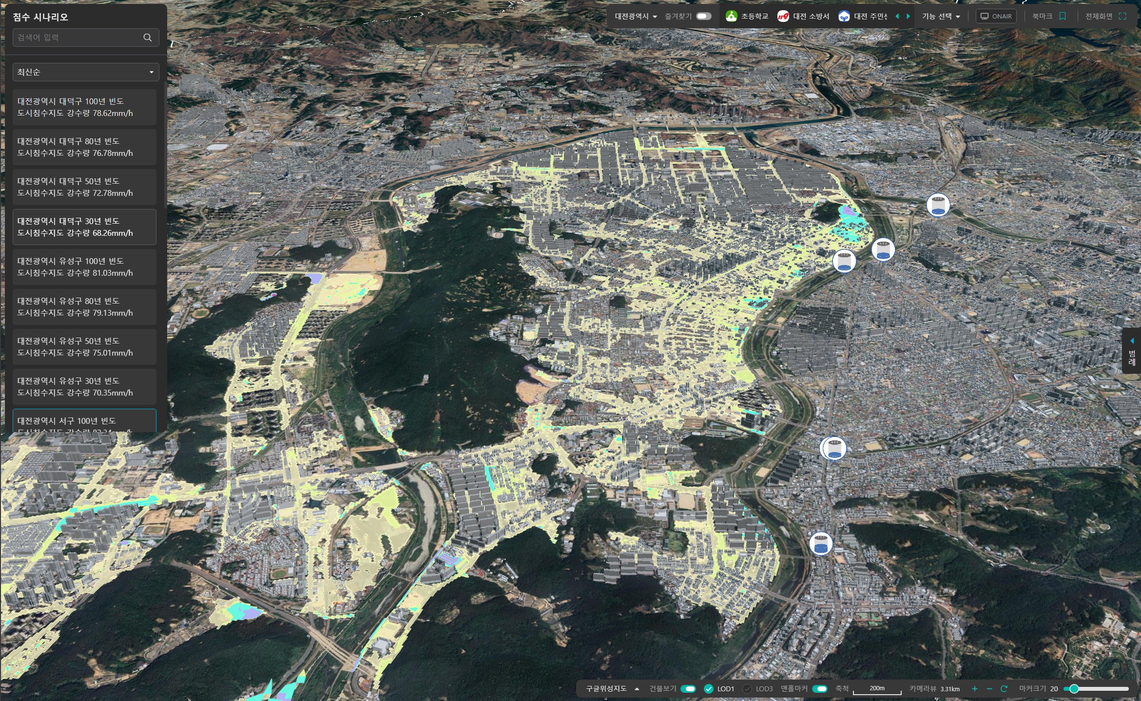Open the 최신순 sort order dropdown
1141x701 pixels.
tap(86, 72)
